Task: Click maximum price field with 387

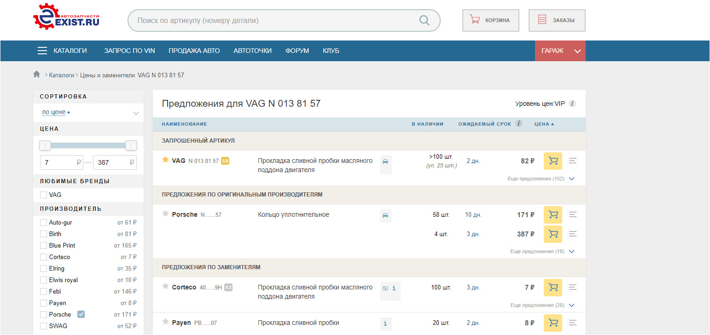Action: 115,162
